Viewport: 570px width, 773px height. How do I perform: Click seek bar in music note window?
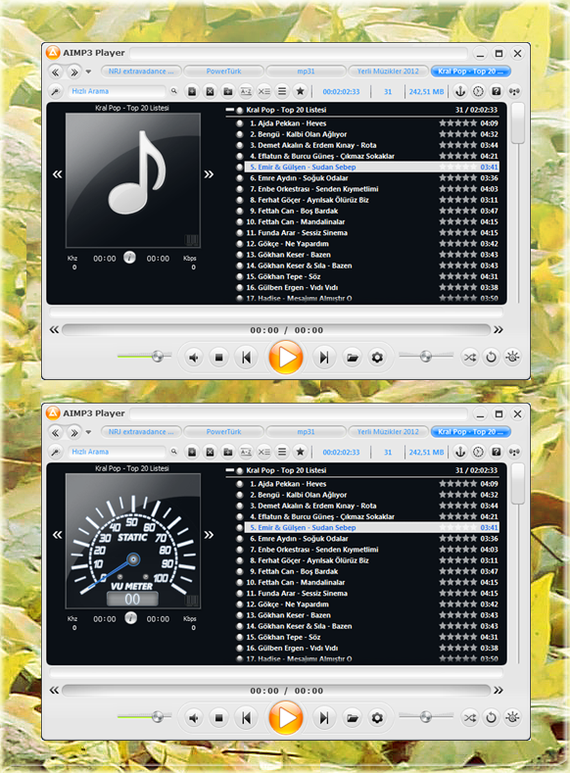click(x=276, y=330)
